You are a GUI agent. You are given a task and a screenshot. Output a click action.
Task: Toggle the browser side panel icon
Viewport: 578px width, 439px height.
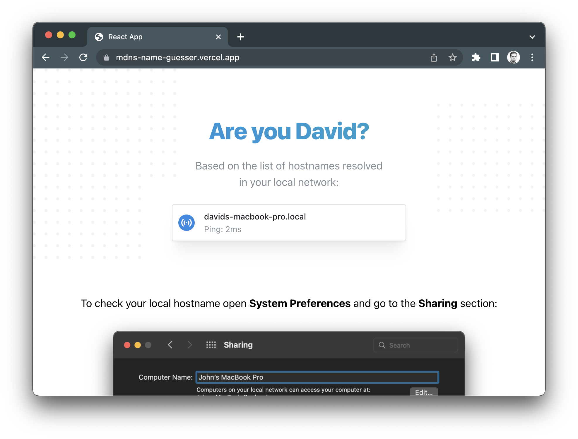point(495,57)
